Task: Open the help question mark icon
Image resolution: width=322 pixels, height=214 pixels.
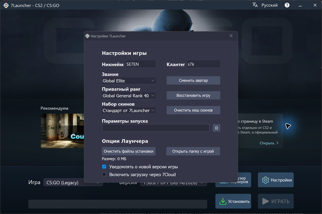Action: coord(287,5)
